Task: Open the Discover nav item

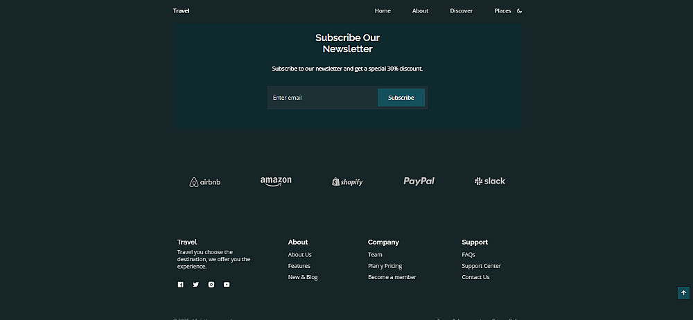Action: coord(462,11)
